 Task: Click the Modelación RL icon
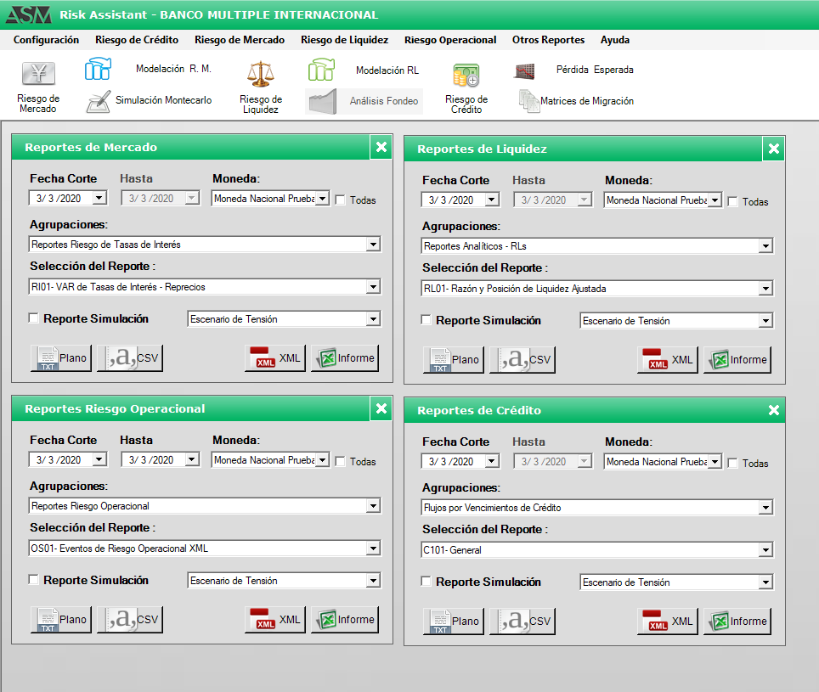321,70
